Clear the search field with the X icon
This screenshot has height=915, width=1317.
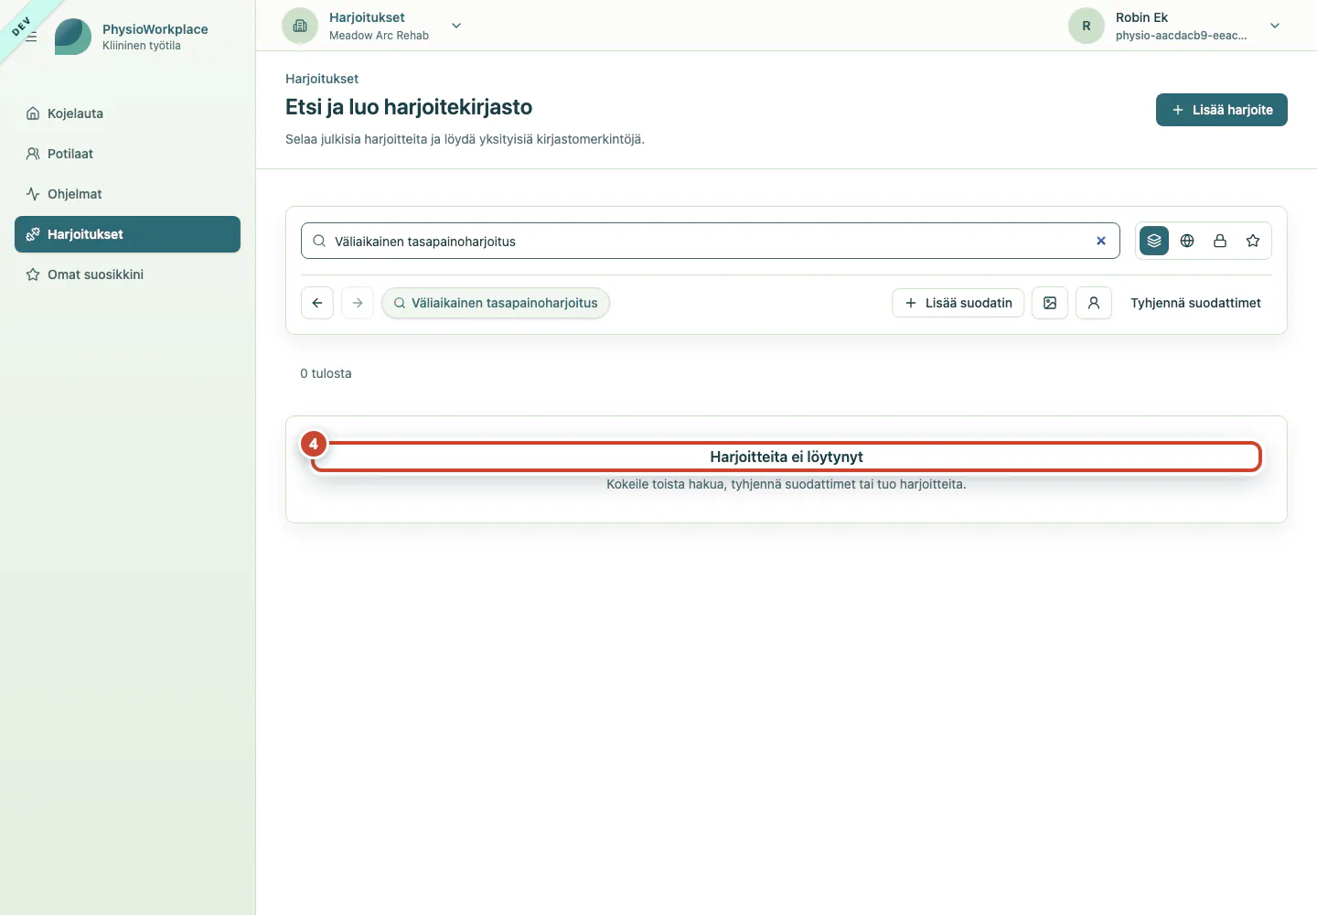[1101, 241]
